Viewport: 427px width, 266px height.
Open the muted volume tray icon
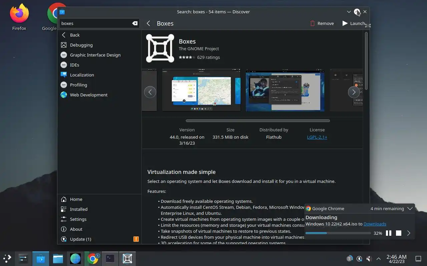369,258
